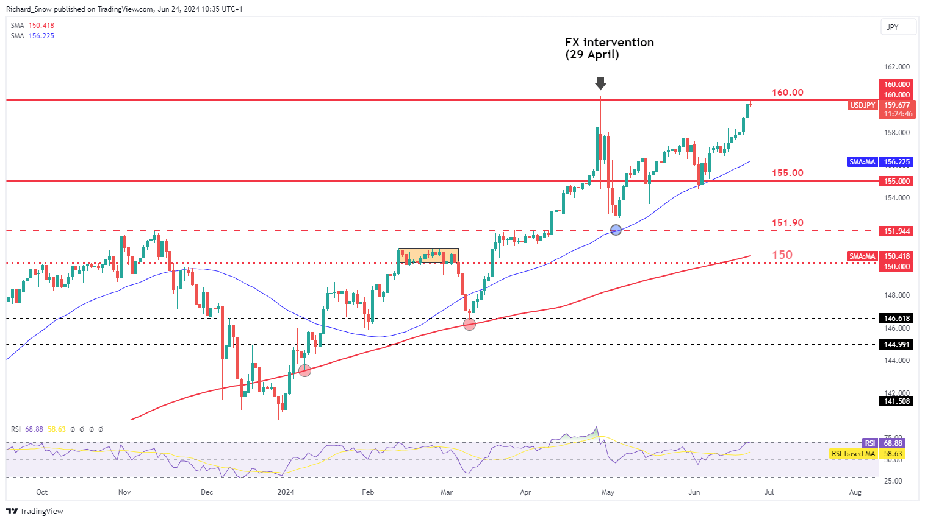Click 162.000 on the price axis
The height and width of the screenshot is (522, 925).
click(897, 67)
